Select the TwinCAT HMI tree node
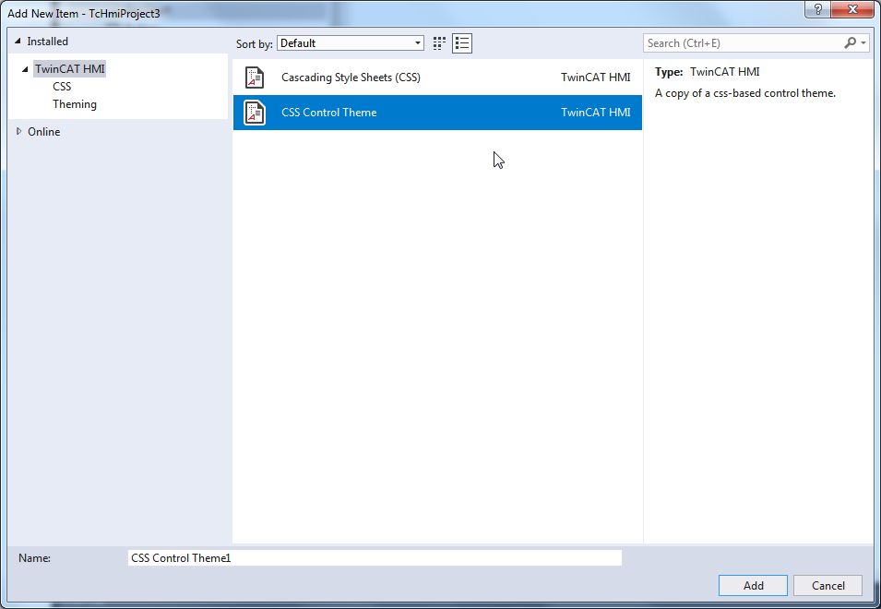881x609 pixels. point(70,69)
